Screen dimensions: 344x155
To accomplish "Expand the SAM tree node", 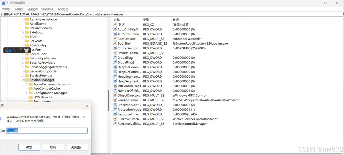I will [23, 37].
